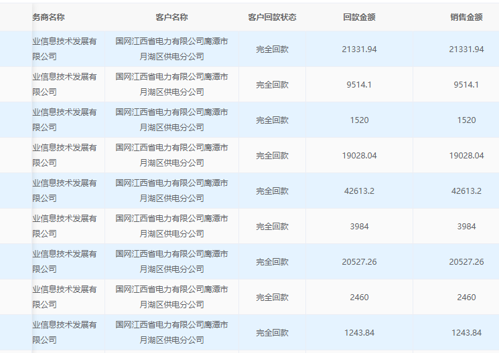Click customer name in the 2460 row
499x353 pixels.
(171, 297)
